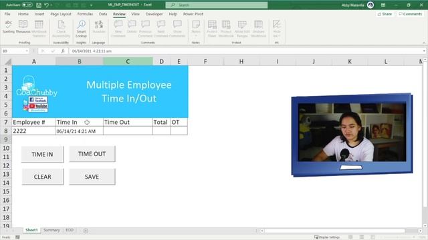This screenshot has height=240, width=428.
Task: Click the Abby Maravilla account avatar
Action: click(370, 5)
